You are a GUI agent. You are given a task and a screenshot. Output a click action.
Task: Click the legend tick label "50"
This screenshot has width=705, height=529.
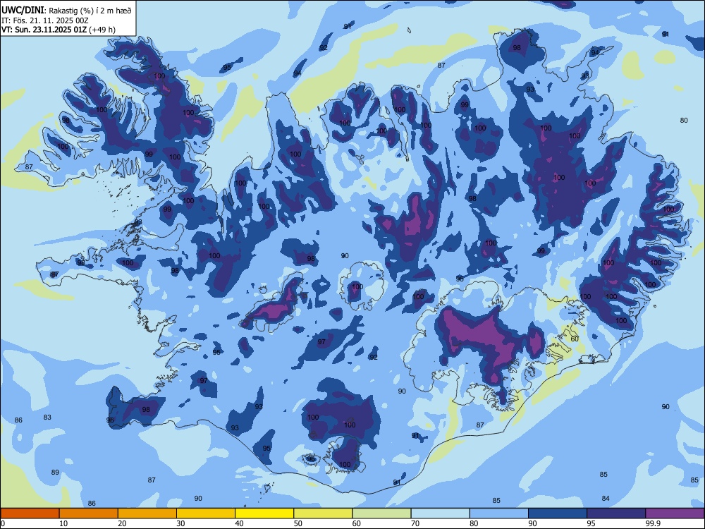pyautogui.click(x=298, y=523)
